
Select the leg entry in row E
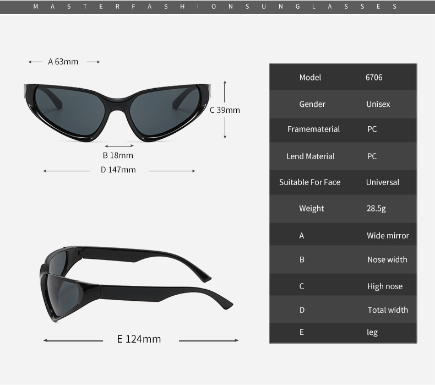click(372, 332)
